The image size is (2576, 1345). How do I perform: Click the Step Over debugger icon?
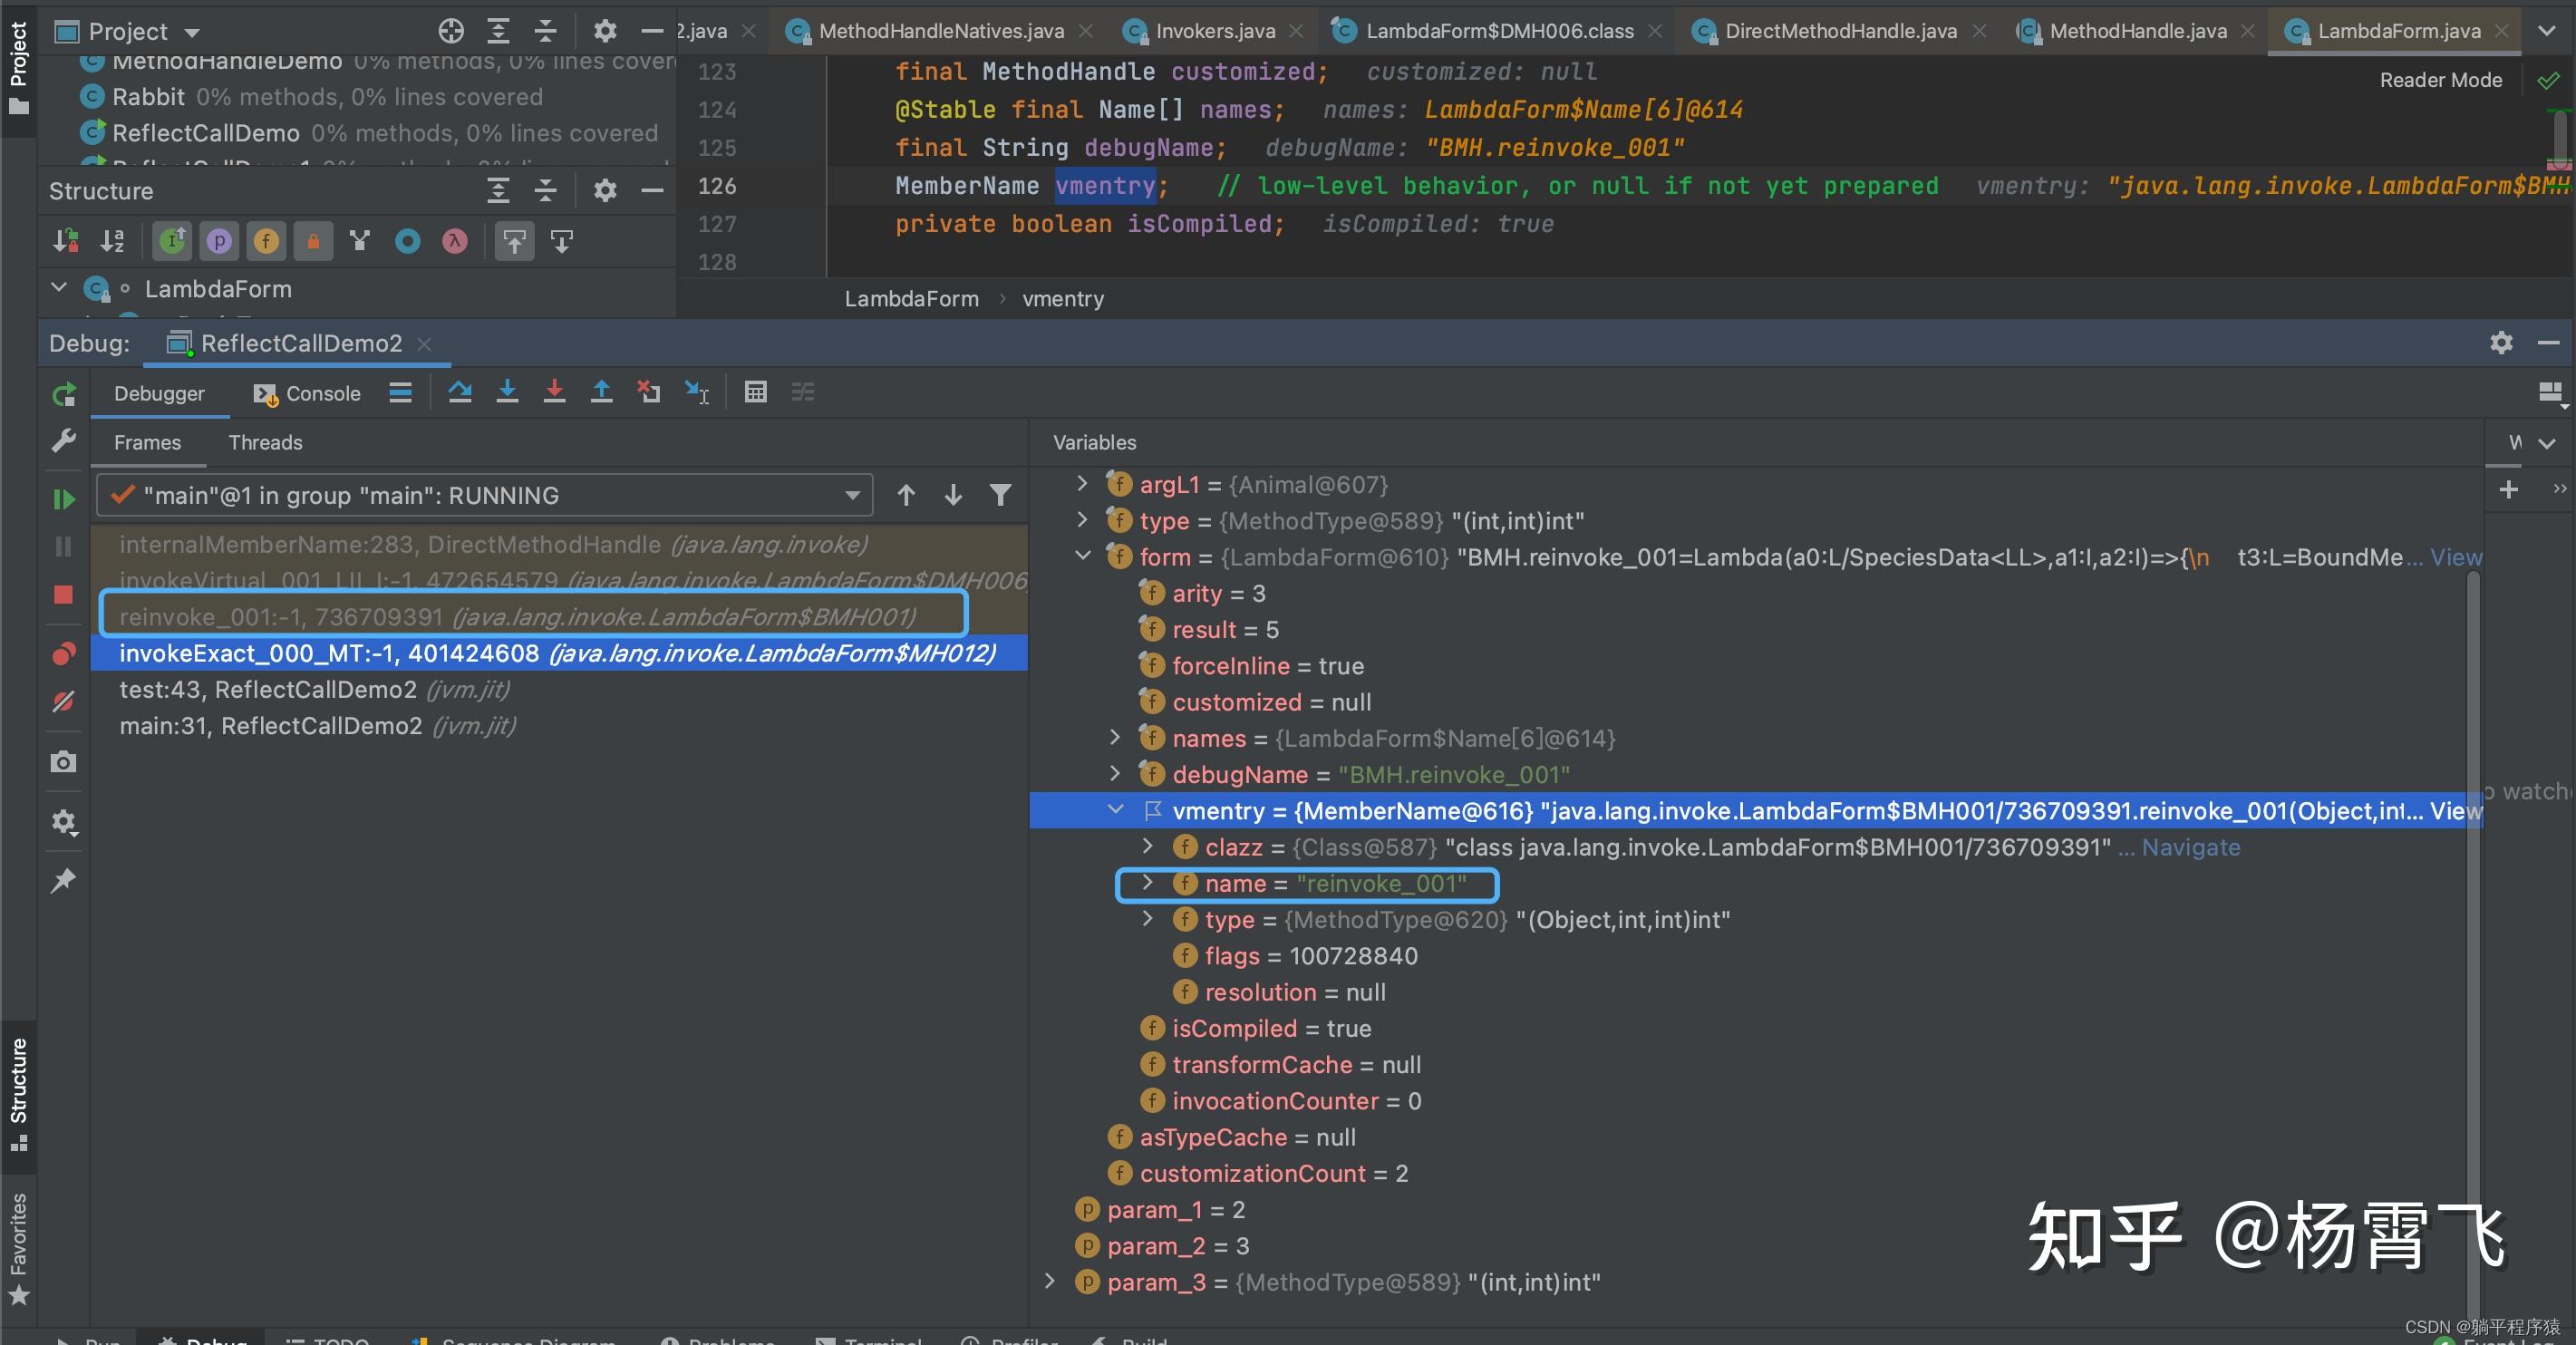(x=460, y=392)
